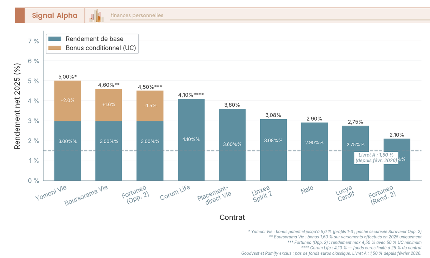This screenshot has width=430, height=258.
Task: Open the Signal Alpha home link
Action: tap(54, 15)
